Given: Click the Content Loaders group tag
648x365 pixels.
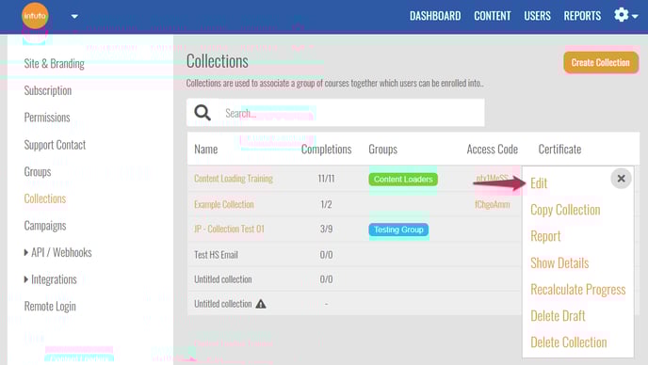Looking at the screenshot, I should (x=403, y=179).
